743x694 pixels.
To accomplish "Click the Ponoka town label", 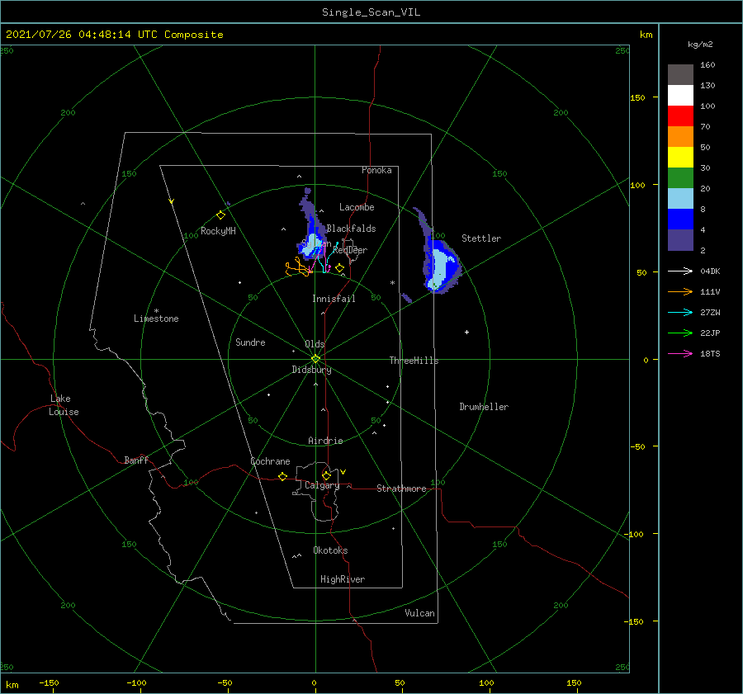I will tap(376, 170).
